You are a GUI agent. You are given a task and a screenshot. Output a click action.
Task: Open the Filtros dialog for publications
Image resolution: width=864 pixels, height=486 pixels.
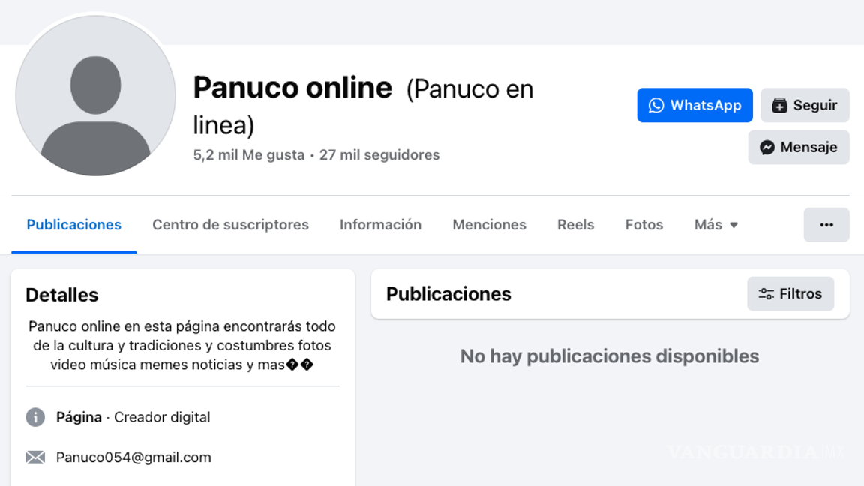790,293
